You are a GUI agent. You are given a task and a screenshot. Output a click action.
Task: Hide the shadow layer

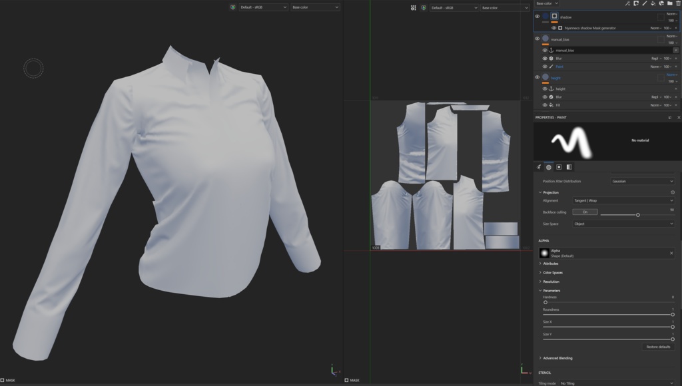537,17
